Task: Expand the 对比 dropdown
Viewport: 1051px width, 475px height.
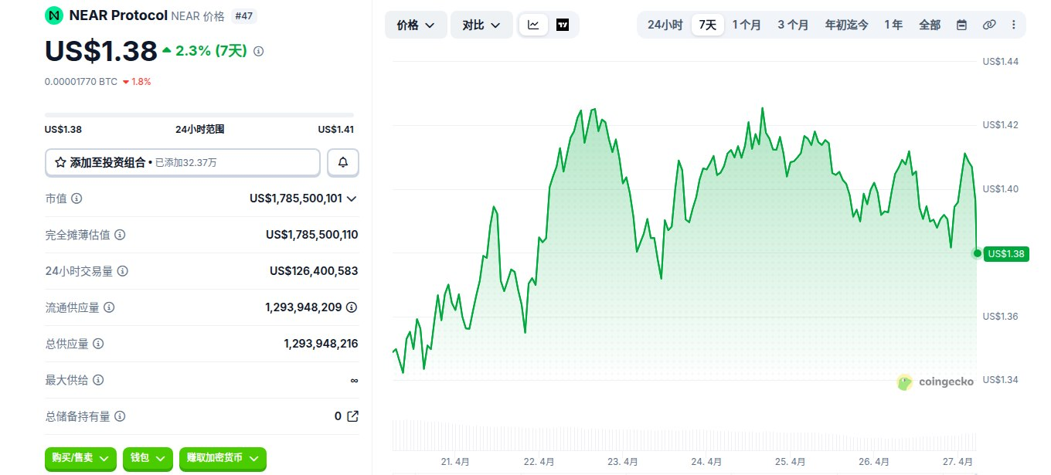Action: [481, 25]
